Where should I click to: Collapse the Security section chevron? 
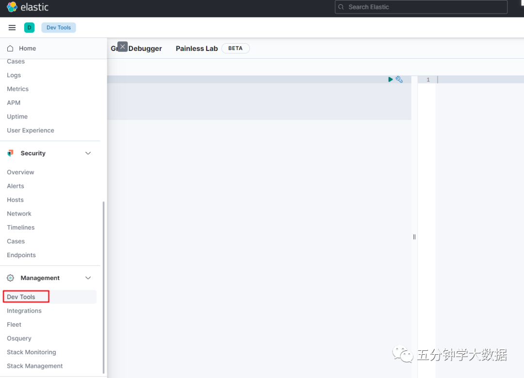click(88, 153)
